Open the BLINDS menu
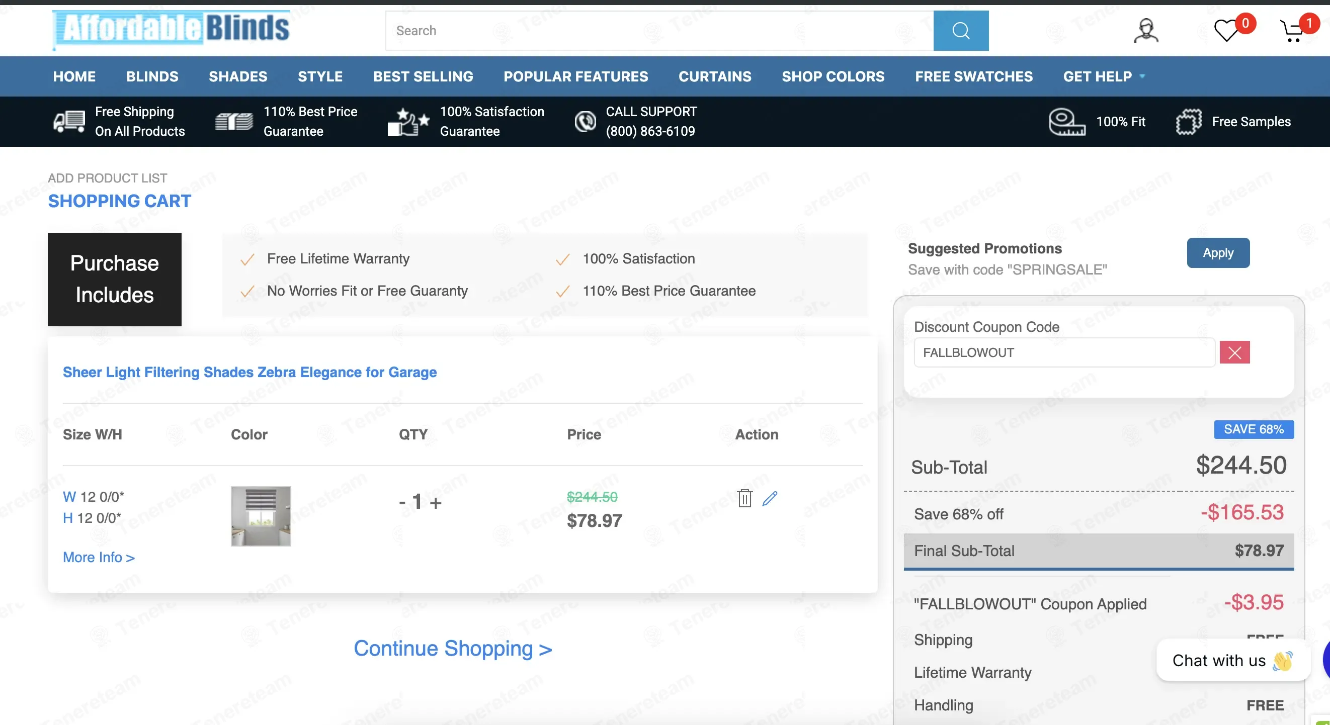 tap(152, 76)
